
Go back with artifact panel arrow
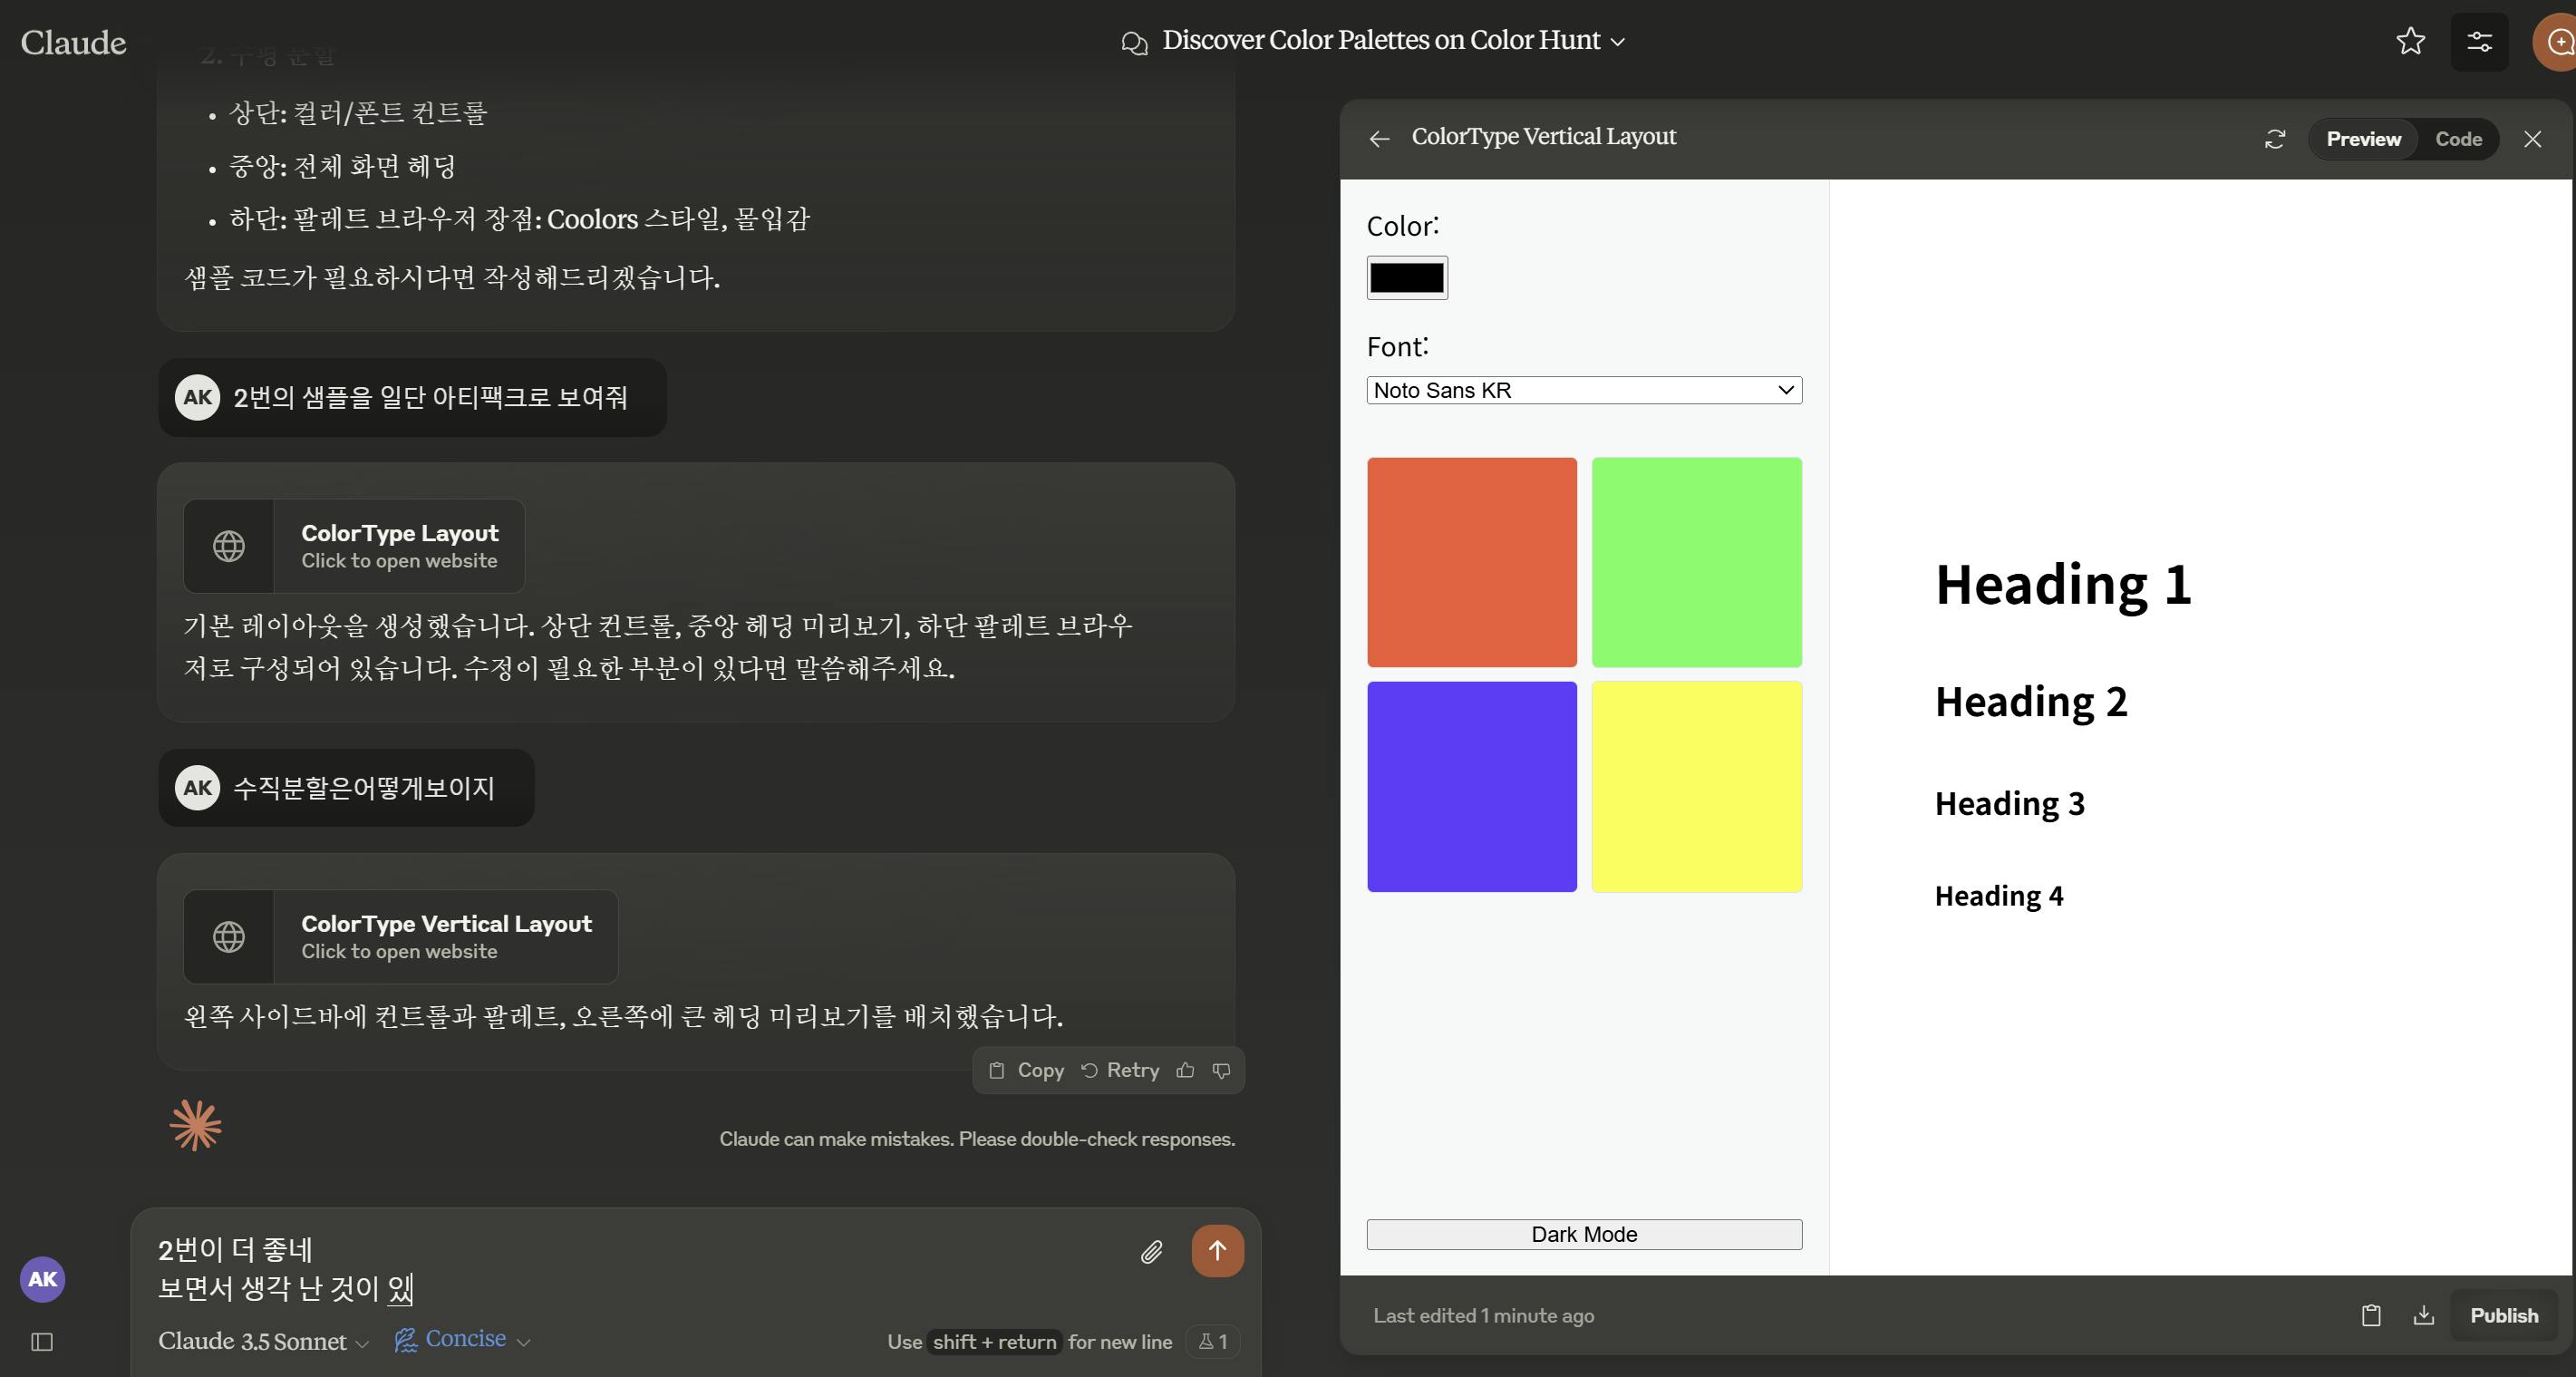click(1379, 139)
